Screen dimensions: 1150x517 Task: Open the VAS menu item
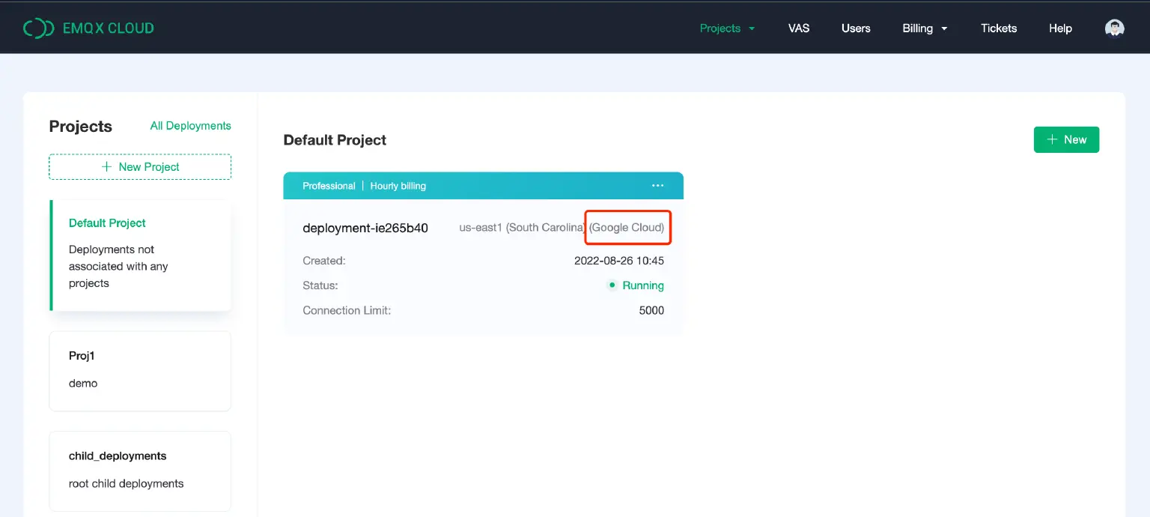pyautogui.click(x=799, y=28)
